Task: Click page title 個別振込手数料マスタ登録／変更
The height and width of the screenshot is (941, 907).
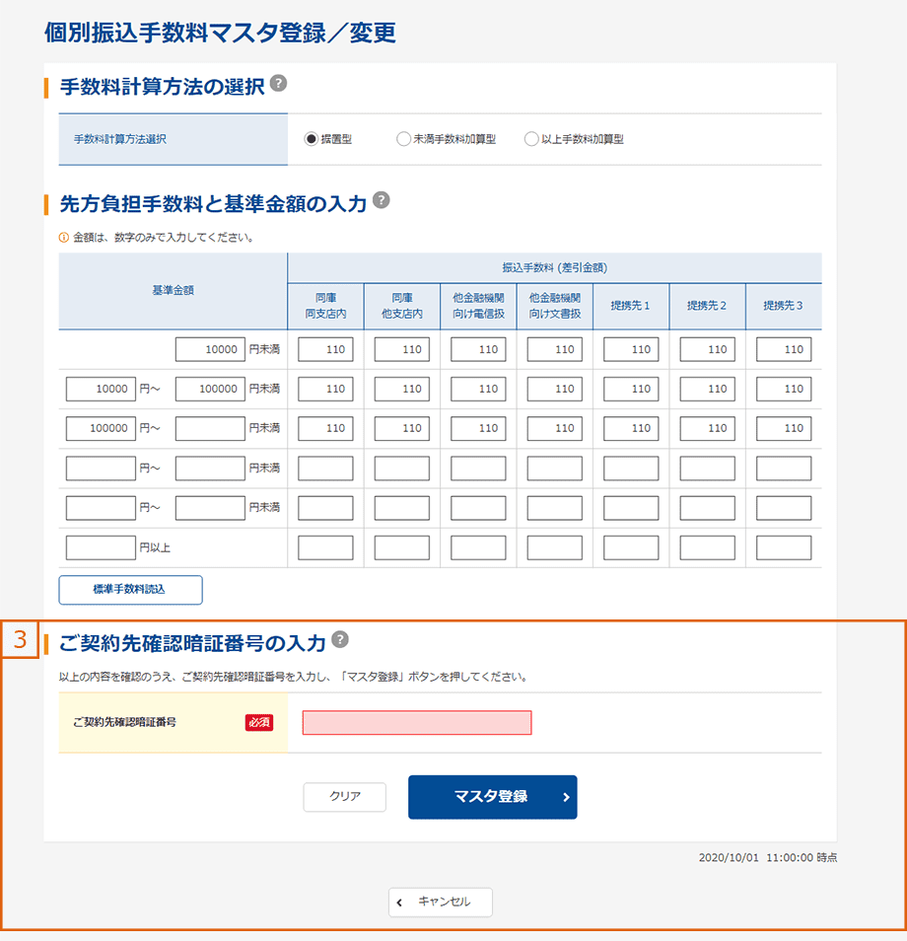Action: (x=220, y=33)
